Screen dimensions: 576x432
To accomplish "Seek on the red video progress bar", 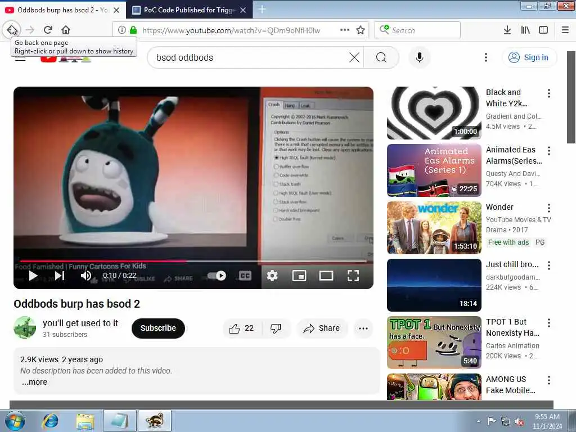I will 193,261.
